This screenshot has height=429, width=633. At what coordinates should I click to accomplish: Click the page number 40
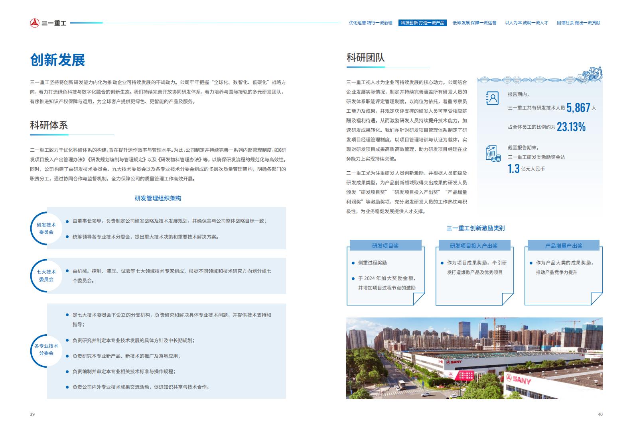click(600, 414)
